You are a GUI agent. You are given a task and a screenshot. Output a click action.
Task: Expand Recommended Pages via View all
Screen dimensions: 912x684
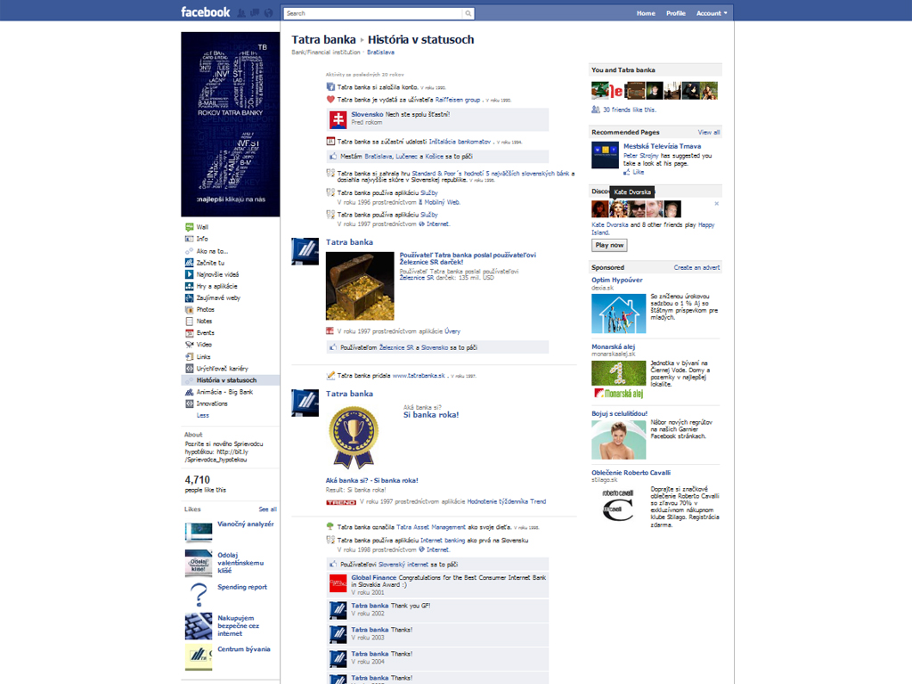pos(708,133)
